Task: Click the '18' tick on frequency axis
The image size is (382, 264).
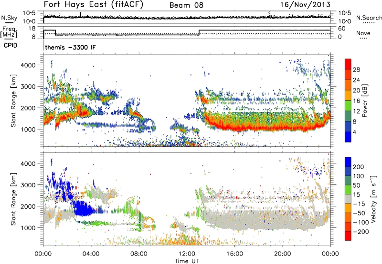Action: tap(32, 29)
